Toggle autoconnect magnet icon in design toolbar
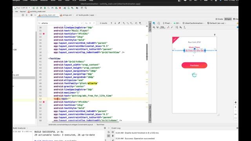 coord(158,27)
